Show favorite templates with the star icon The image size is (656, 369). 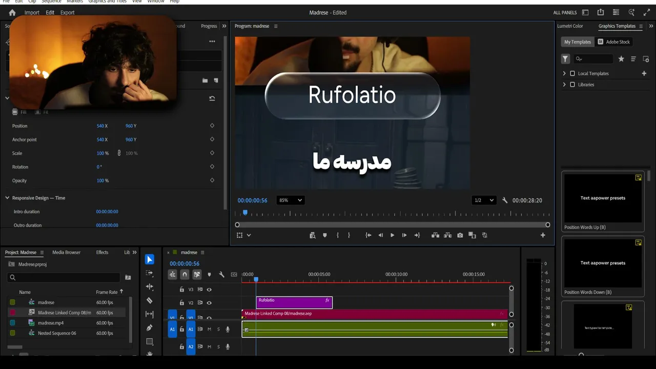coord(621,59)
